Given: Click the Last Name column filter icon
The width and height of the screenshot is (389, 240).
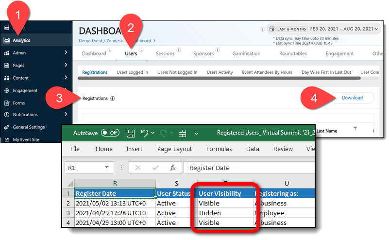Looking at the screenshot, I should 355,128.
